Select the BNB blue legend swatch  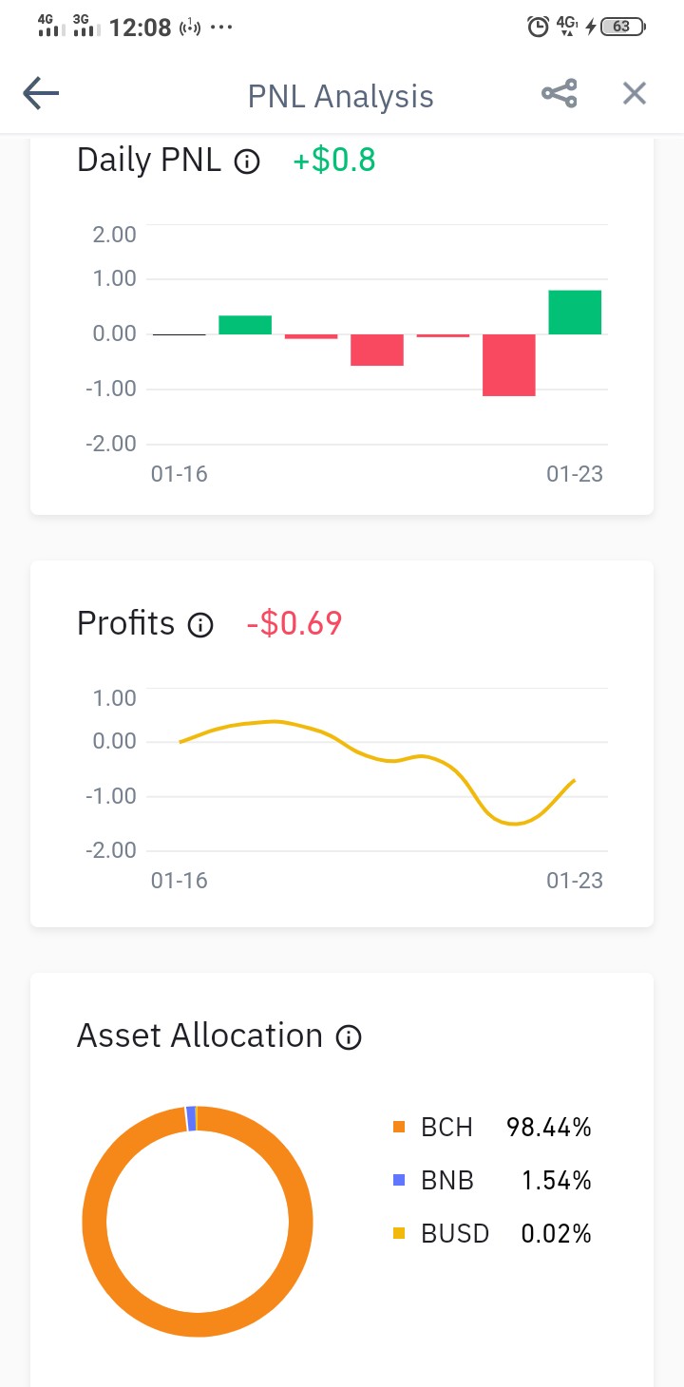pyautogui.click(x=399, y=1181)
